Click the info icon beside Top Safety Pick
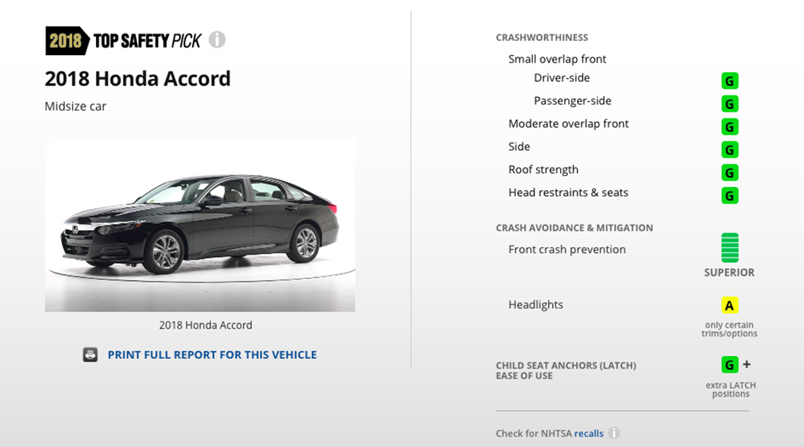 [217, 39]
